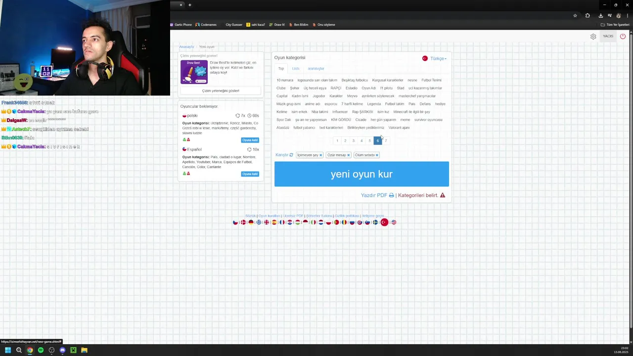Image resolution: width=633 pixels, height=356 pixels.
Task: Click the yeni oyun kur button
Action: pyautogui.click(x=362, y=174)
